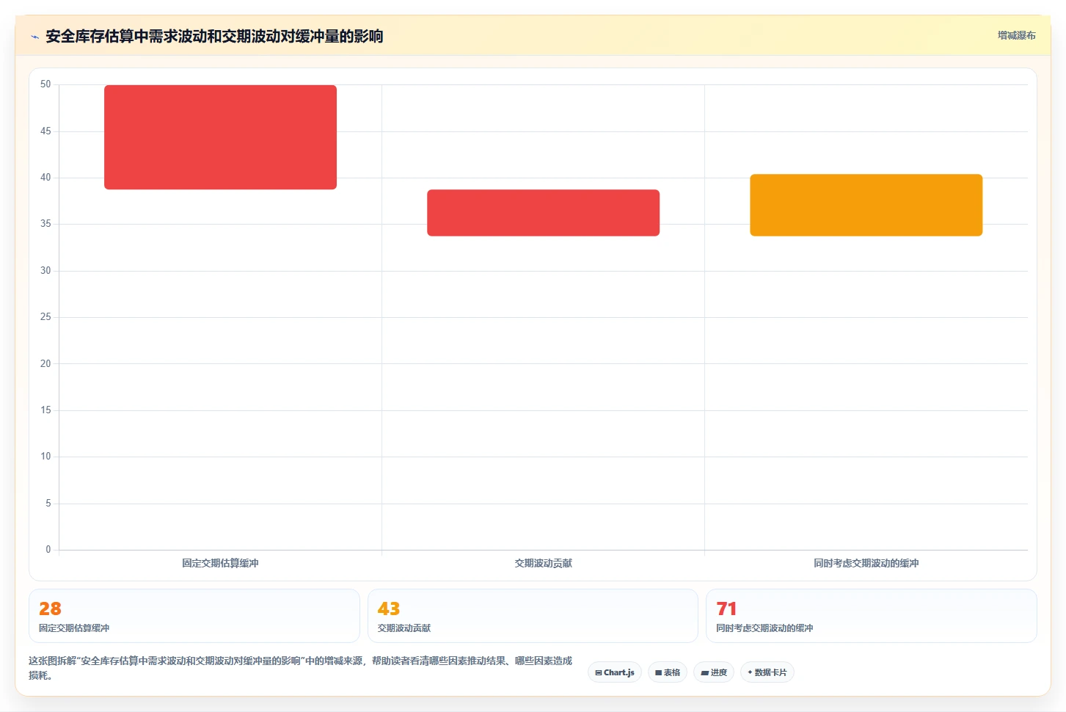Click the 固定交期估算缓冲 caption under value 28
Image resolution: width=1066 pixels, height=712 pixels.
coord(74,628)
